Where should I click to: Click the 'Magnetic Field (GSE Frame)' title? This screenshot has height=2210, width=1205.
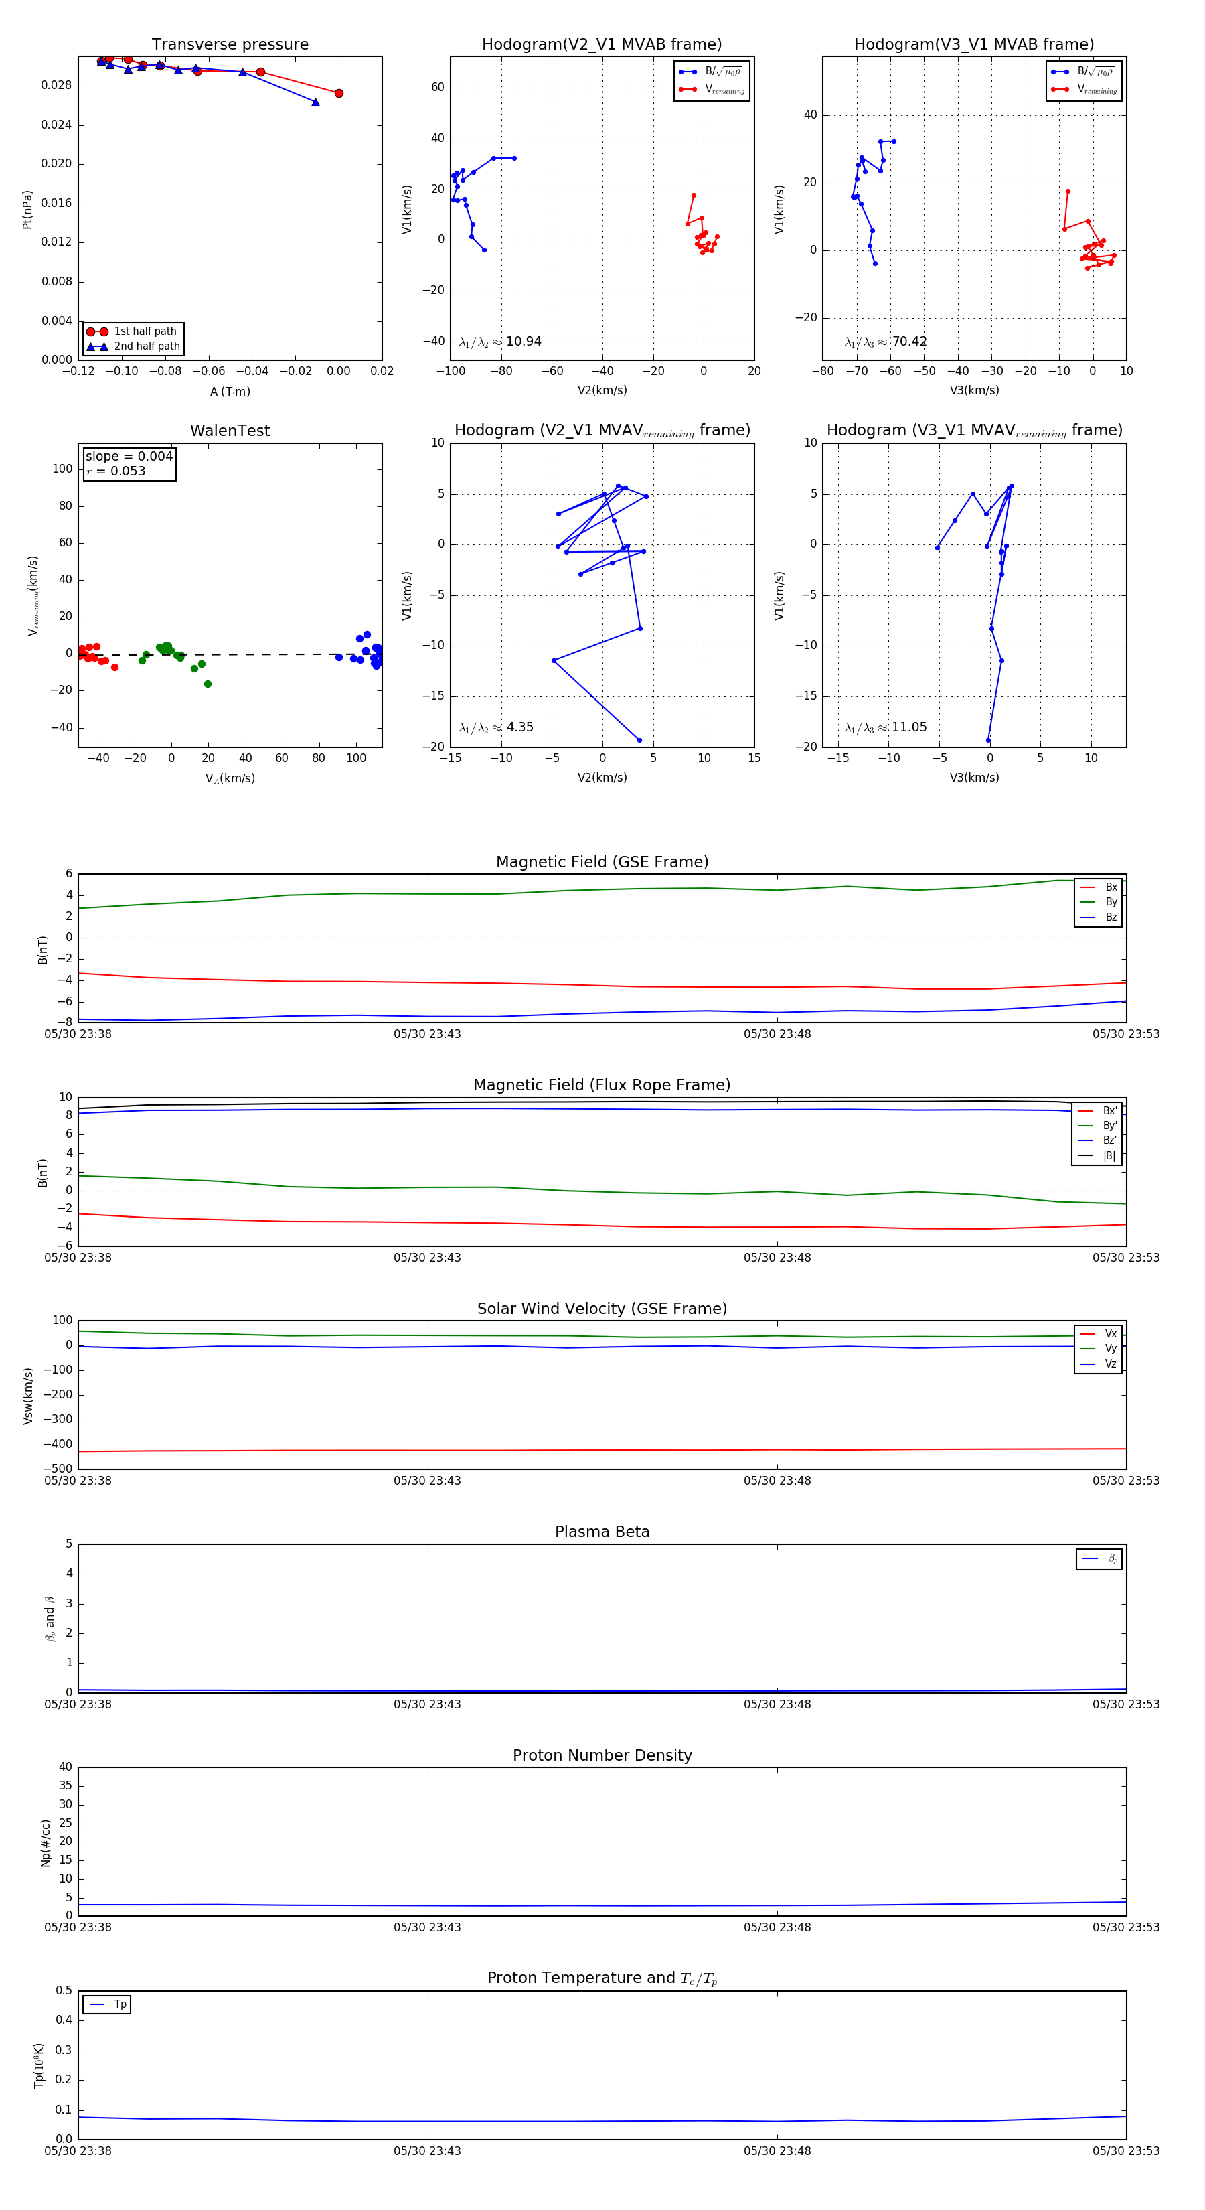coord(602,861)
